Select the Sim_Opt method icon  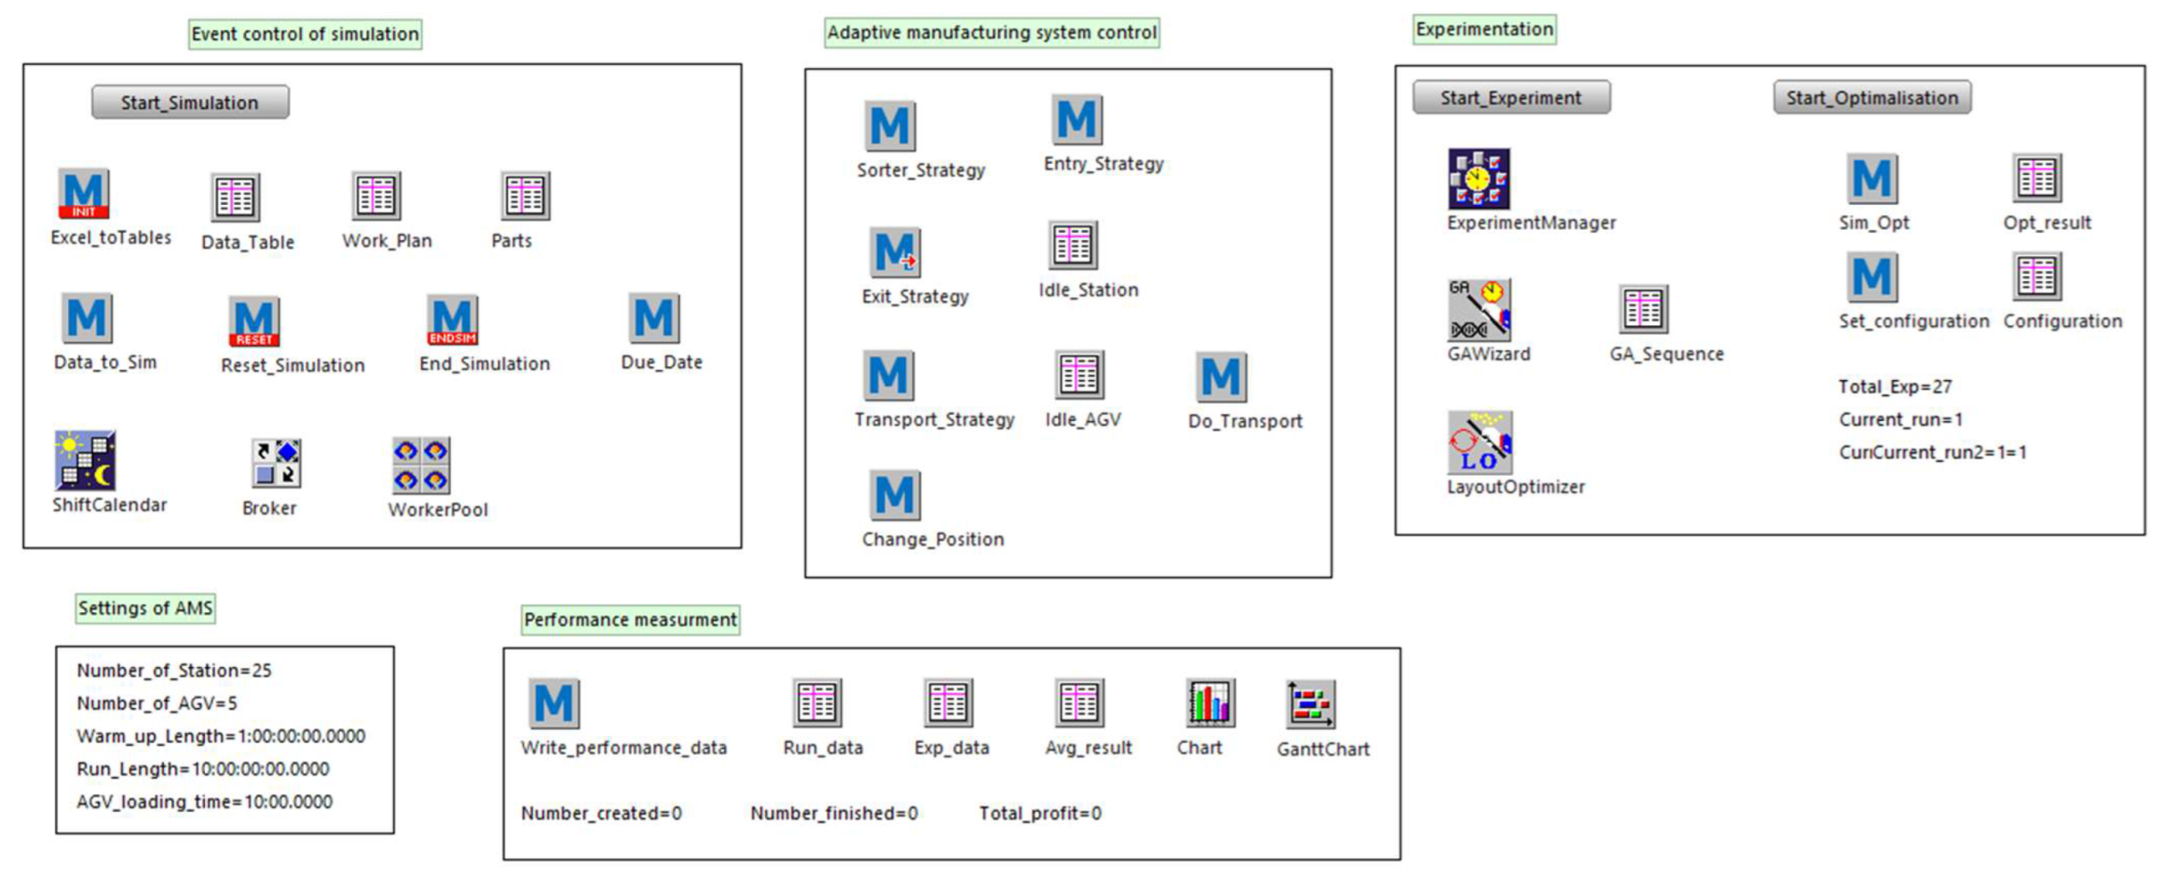(1872, 178)
